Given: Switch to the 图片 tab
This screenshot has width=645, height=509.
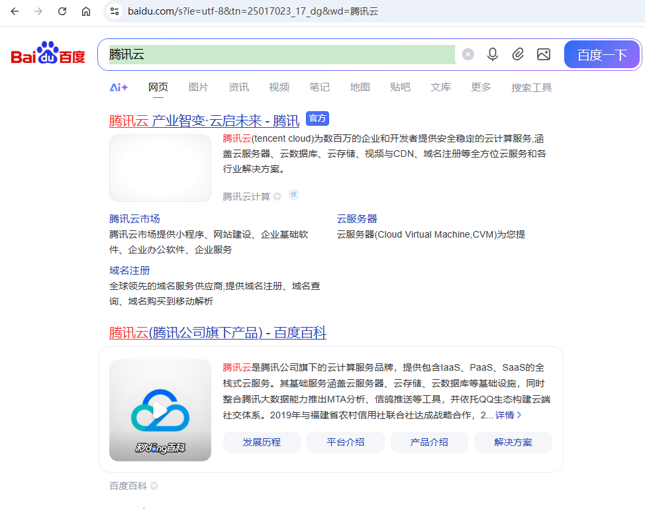Looking at the screenshot, I should tap(199, 87).
